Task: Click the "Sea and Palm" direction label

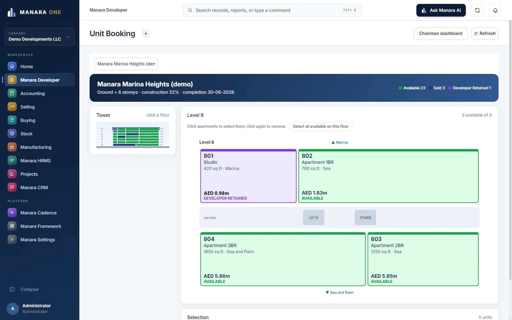Action: (340, 292)
